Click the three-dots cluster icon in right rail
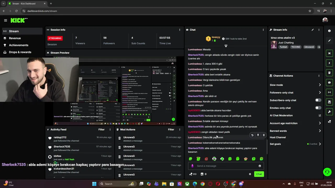This screenshot has height=188, width=335. click(x=329, y=122)
